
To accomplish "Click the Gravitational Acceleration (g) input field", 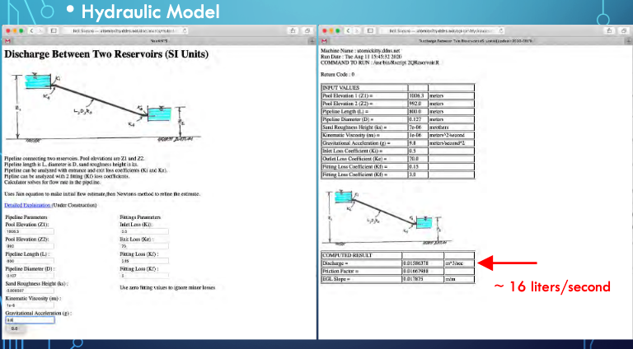I will [x=30, y=319].
